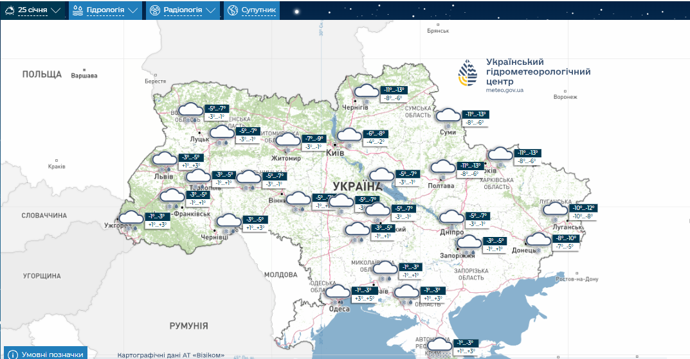Expand the Радіологія dropdown chevron
The image size is (690, 359).
click(210, 10)
